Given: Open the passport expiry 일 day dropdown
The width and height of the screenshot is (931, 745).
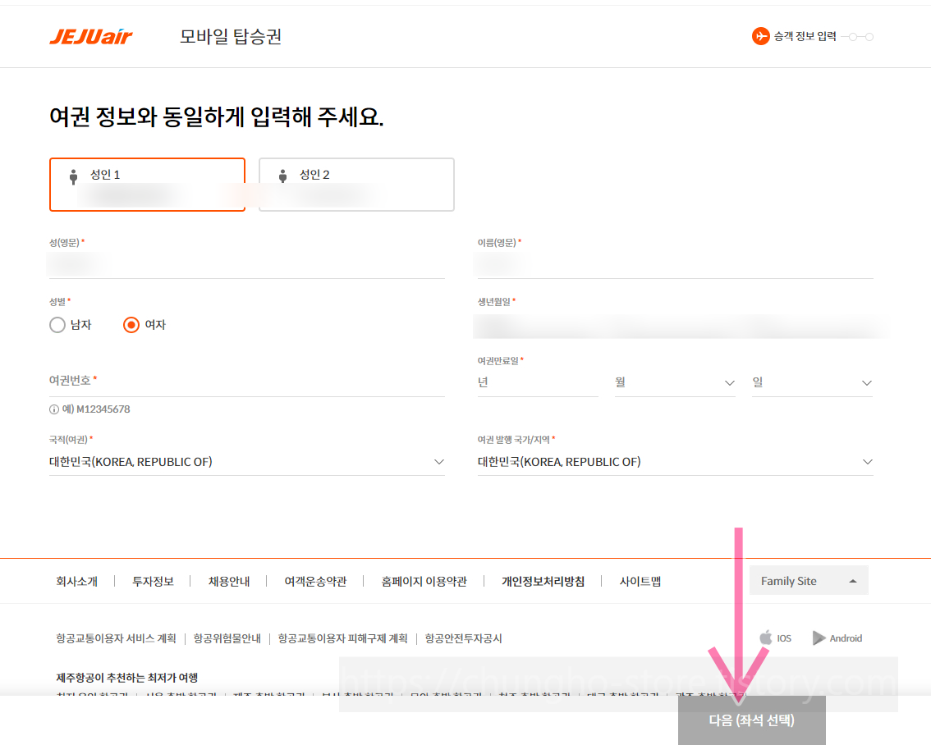Looking at the screenshot, I should click(x=867, y=382).
